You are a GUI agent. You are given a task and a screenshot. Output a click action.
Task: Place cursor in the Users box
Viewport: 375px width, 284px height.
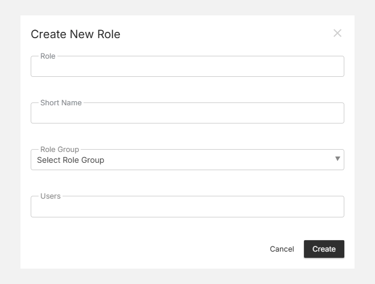[x=187, y=207]
